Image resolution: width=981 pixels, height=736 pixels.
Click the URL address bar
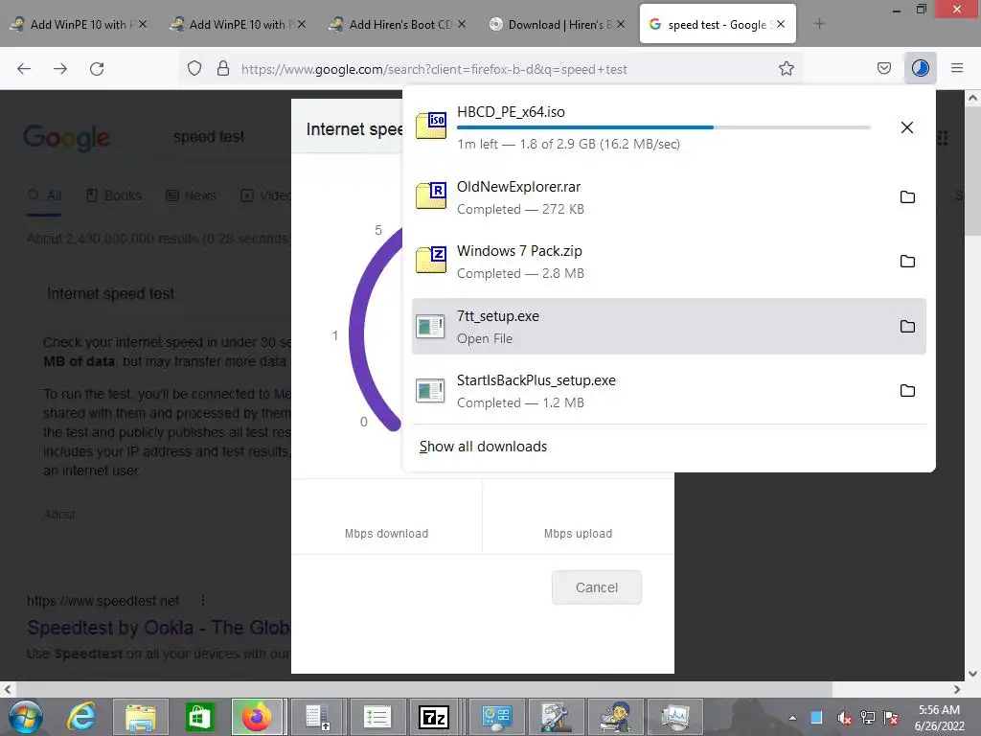490,69
